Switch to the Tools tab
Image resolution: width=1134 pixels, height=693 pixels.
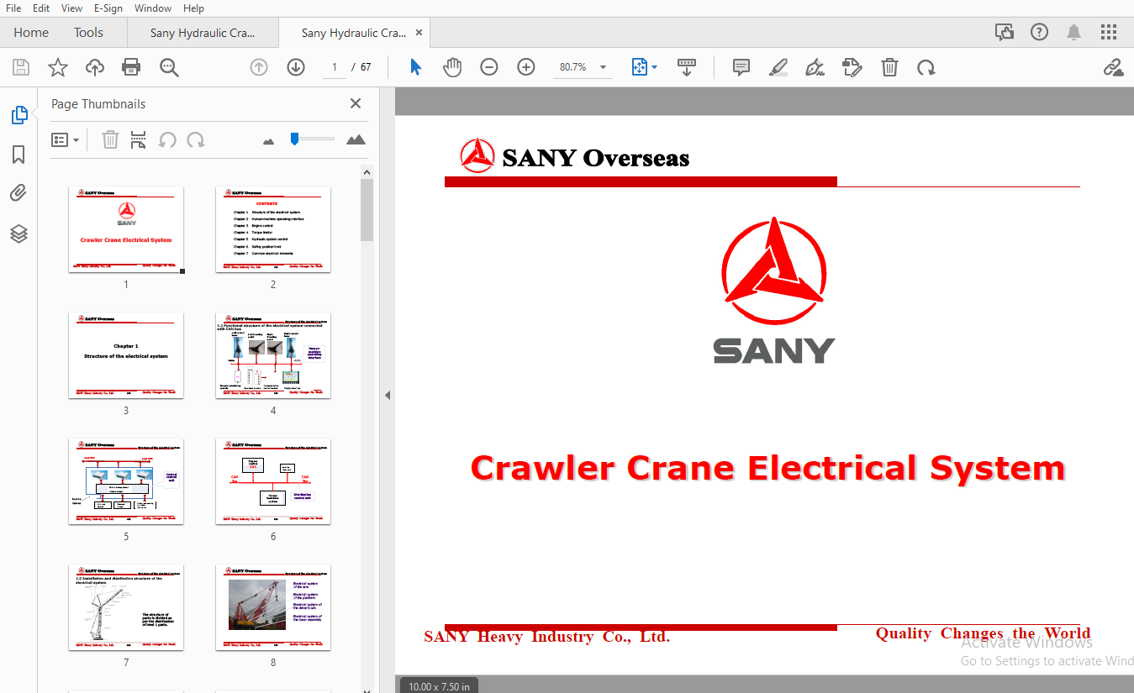coord(88,33)
